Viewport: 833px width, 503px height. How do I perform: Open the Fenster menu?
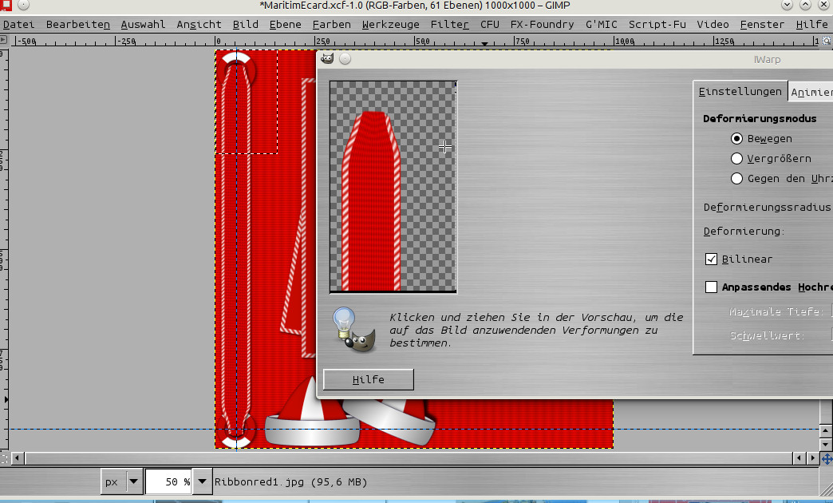762,25
